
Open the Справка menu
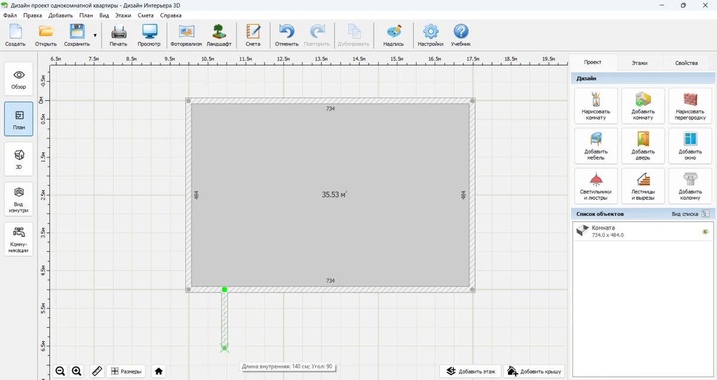click(x=171, y=15)
